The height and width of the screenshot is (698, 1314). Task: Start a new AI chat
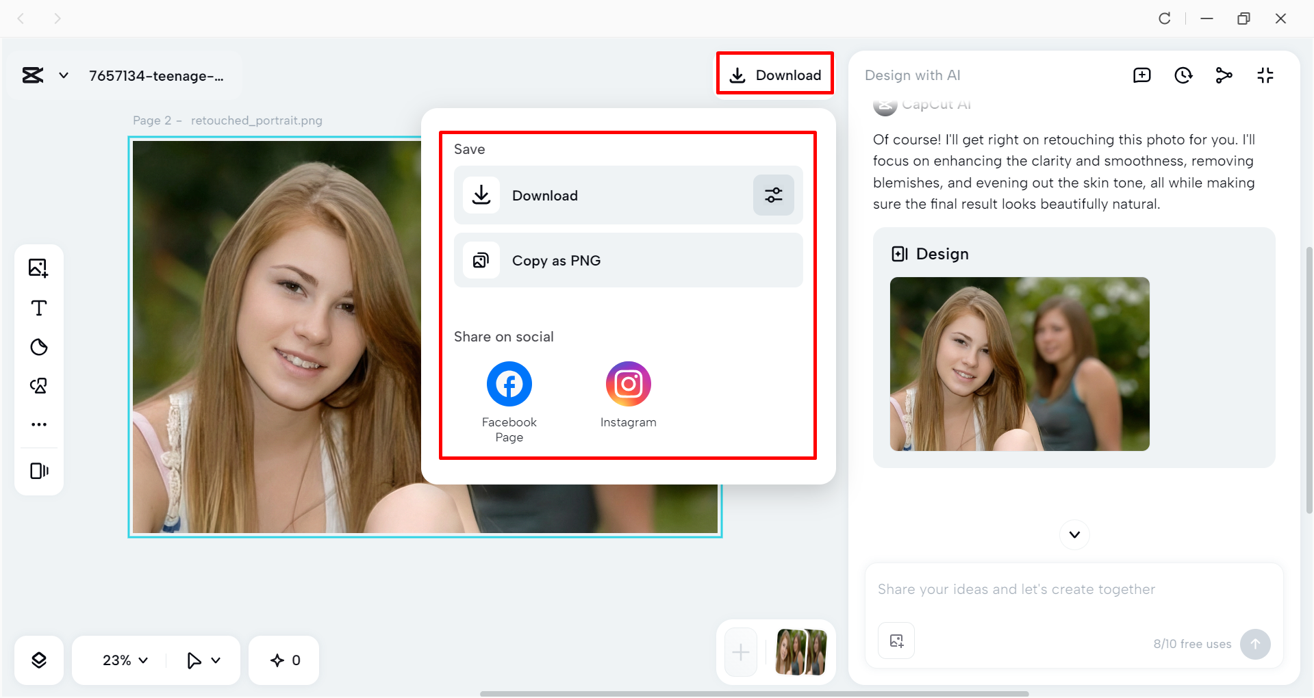point(1142,75)
